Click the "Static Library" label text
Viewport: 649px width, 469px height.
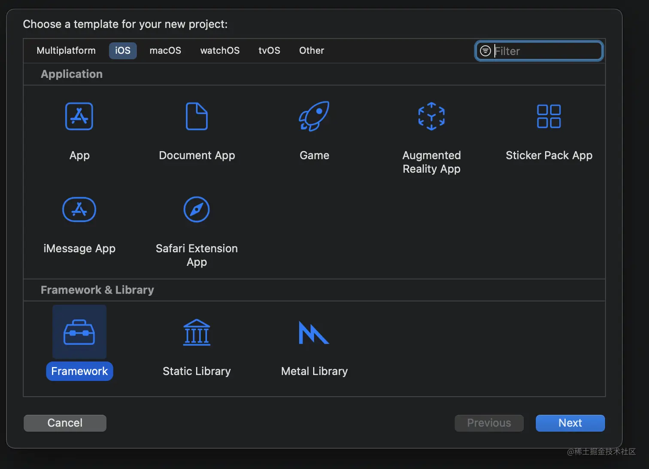pyautogui.click(x=197, y=371)
